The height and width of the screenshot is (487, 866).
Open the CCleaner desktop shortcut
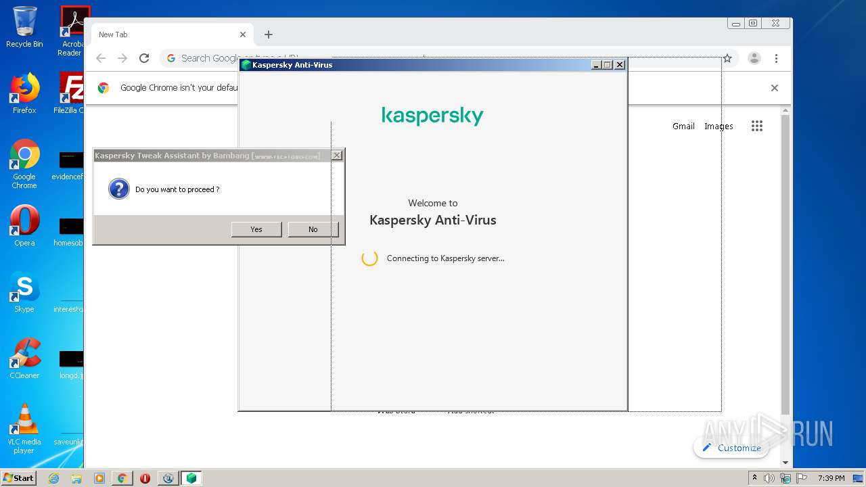(24, 358)
